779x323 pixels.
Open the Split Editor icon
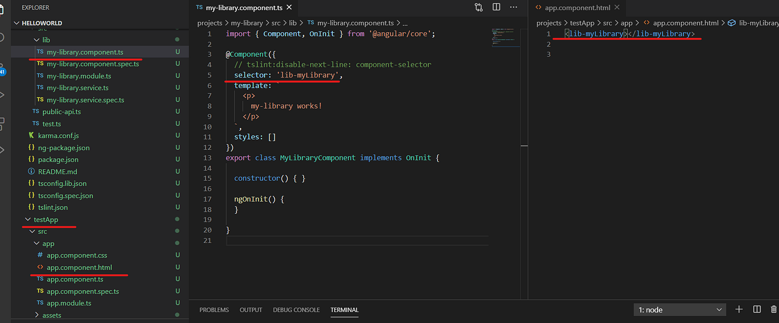[x=496, y=7]
